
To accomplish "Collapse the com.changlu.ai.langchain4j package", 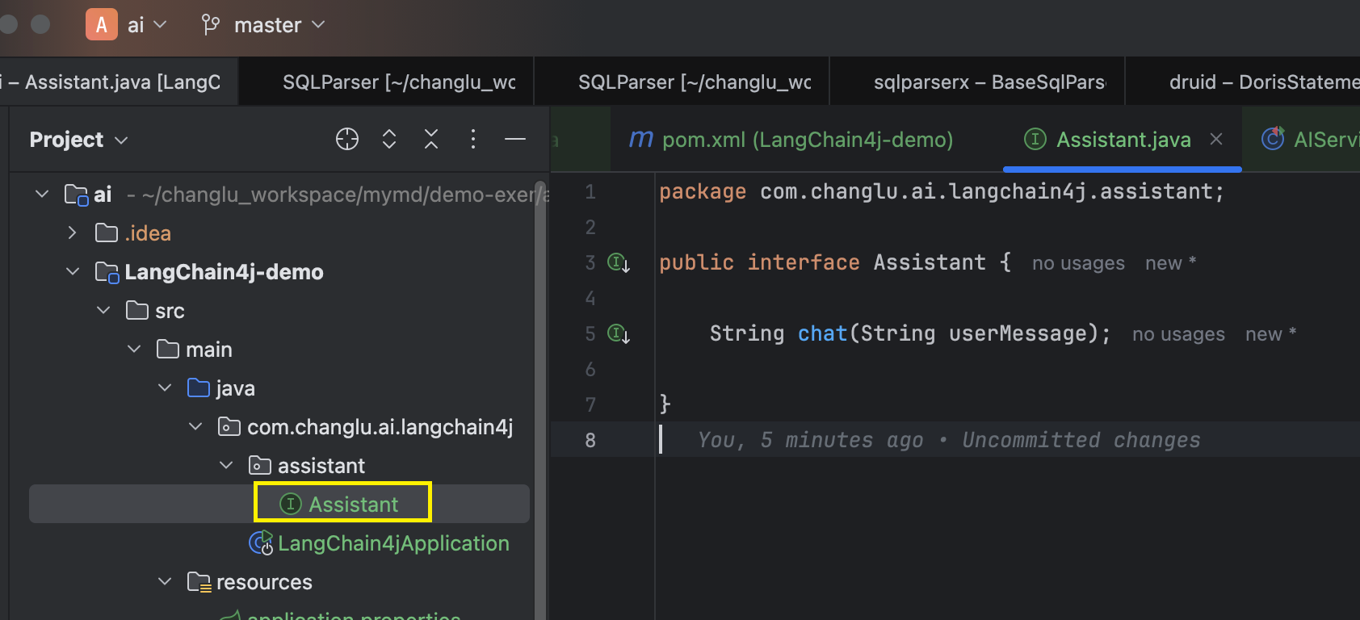I will click(x=195, y=427).
